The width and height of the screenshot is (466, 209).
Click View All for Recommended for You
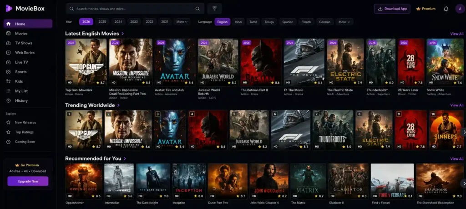pyautogui.click(x=457, y=159)
